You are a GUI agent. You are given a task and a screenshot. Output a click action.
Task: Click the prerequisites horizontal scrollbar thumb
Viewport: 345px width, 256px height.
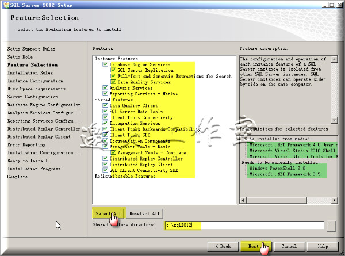click(x=277, y=200)
